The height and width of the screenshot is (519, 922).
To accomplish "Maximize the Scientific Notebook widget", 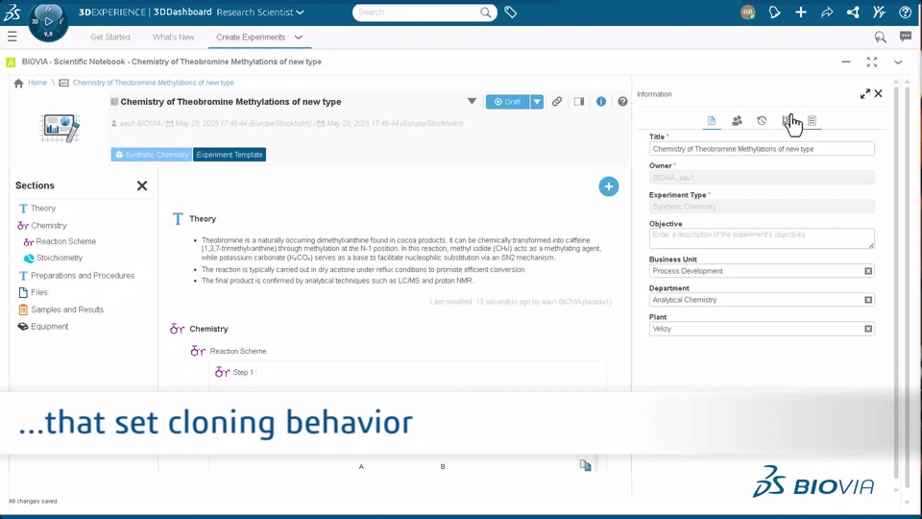I will pos(872,62).
